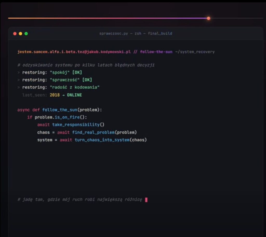Click the window title 'sprawczosc.py — zsh — final_build'
Image resolution: width=266 pixels, height=237 pixels.
[x=136, y=34]
